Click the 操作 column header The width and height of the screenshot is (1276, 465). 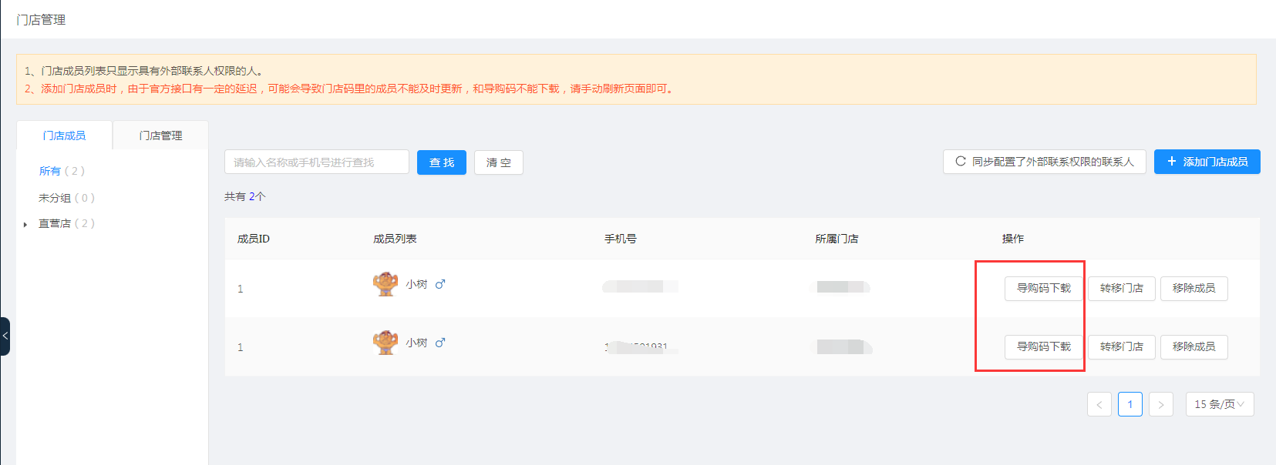tap(1013, 239)
